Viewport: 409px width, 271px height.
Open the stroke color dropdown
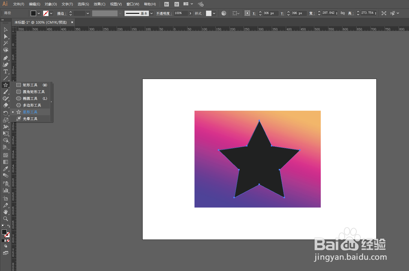point(51,13)
